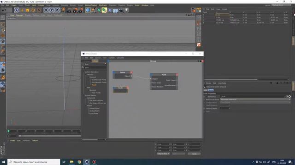The image size is (295, 165).
Task: Enable Edges mode in left sidebar
Action: (x=3, y=47)
